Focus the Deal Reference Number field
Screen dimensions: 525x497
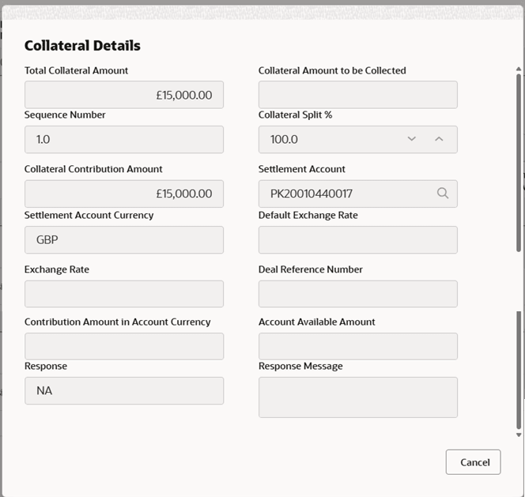[x=357, y=294]
